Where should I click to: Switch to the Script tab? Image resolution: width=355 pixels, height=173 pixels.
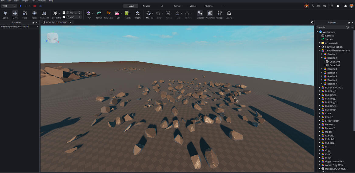pyautogui.click(x=177, y=6)
